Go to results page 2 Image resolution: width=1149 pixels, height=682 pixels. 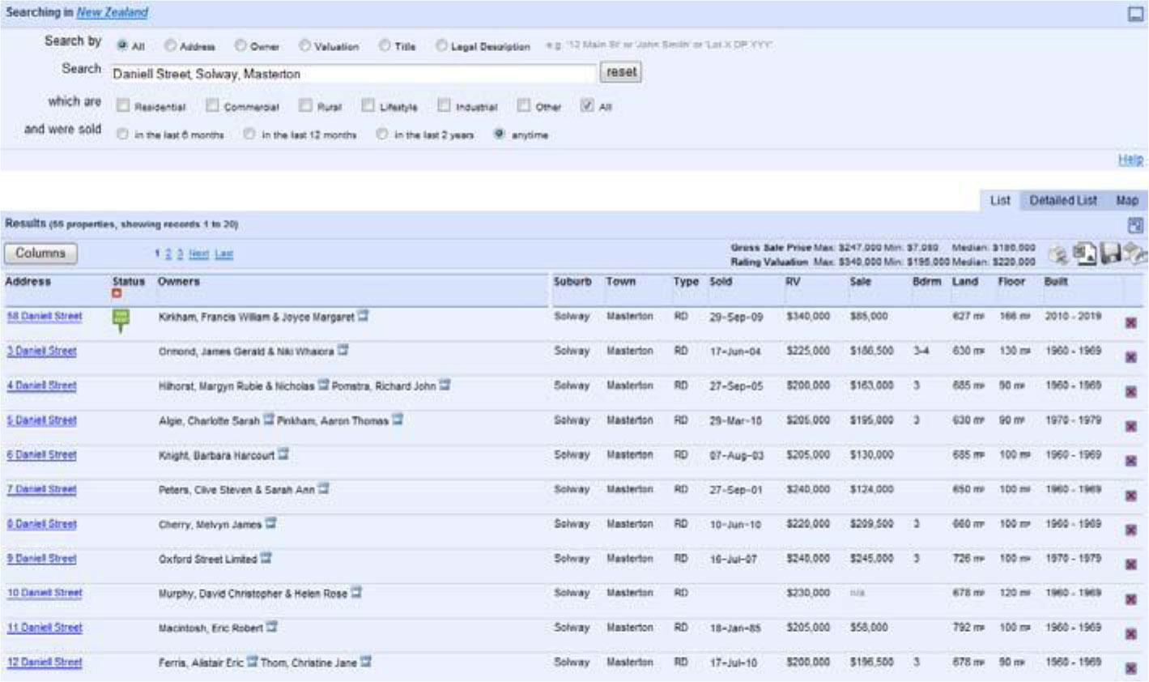[168, 254]
